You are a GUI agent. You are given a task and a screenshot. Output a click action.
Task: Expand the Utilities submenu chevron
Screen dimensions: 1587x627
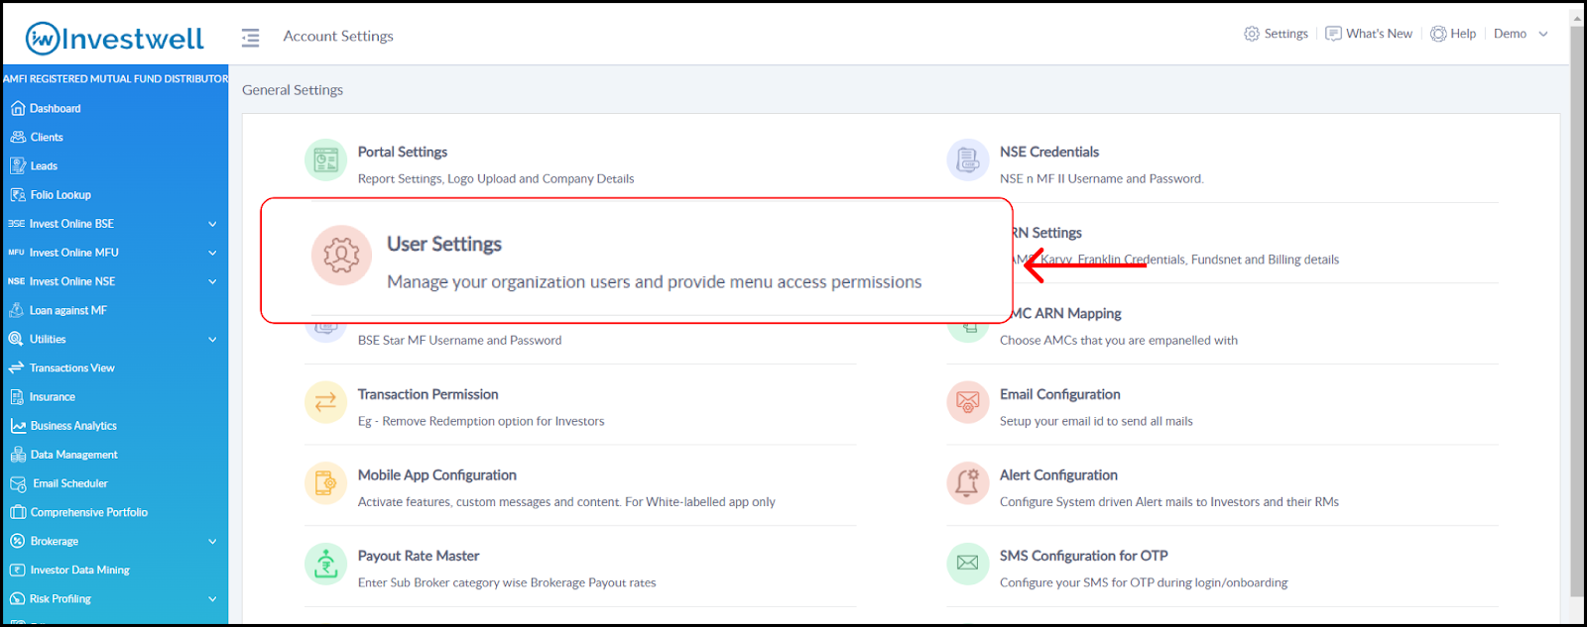[x=212, y=339]
